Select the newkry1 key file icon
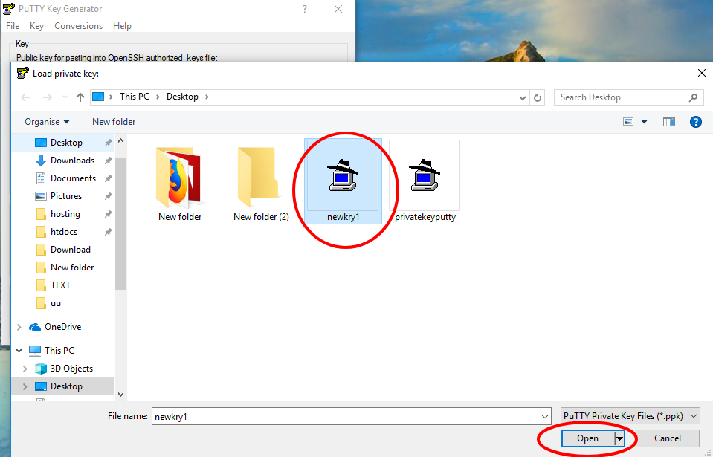713x457 pixels. pyautogui.click(x=343, y=175)
